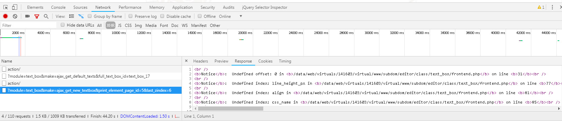Filter requests by Font
Image resolution: width=562 pixels, height=121 pixels.
(164, 25)
